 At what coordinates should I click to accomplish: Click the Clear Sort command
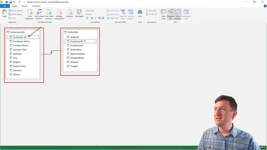click(x=113, y=18)
